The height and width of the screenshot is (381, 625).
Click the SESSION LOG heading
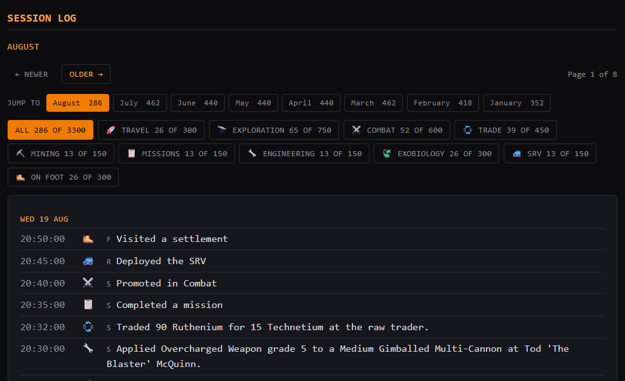[42, 18]
